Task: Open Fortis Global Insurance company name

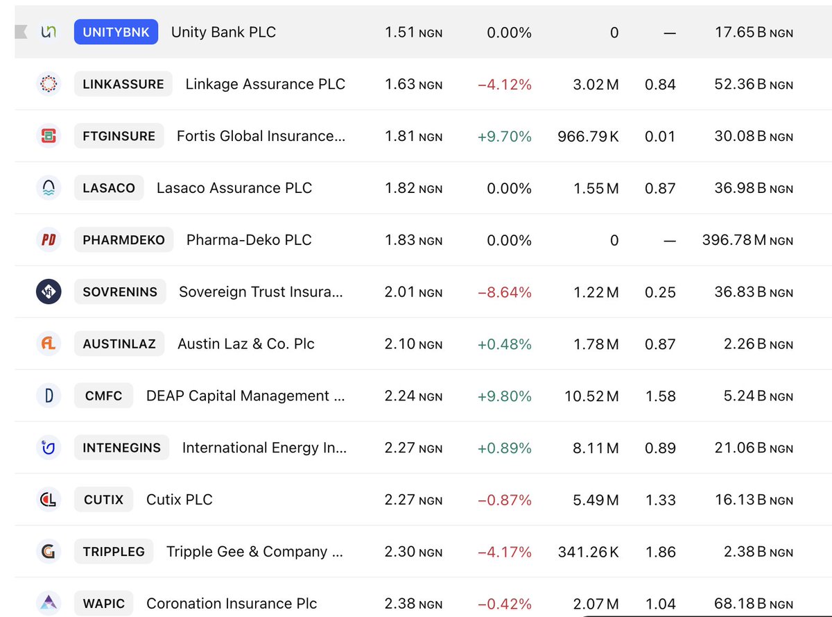Action: click(261, 136)
